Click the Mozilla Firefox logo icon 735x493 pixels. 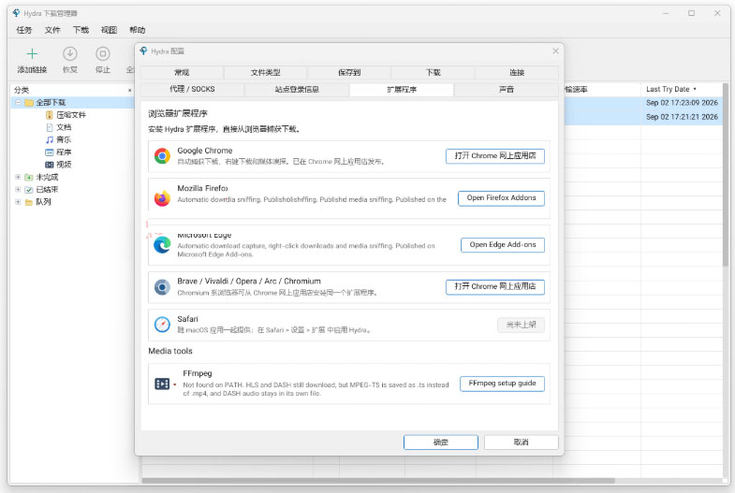pyautogui.click(x=162, y=198)
